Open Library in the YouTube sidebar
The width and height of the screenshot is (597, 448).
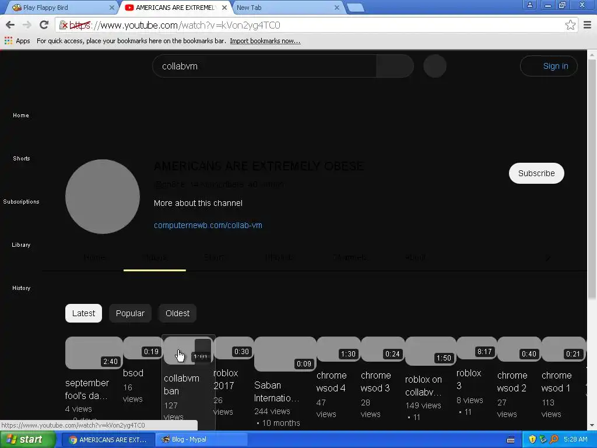(21, 245)
